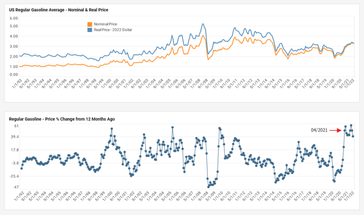
Task: Select the 3.00 y-axis value in top chart
Action: [x=14, y=46]
